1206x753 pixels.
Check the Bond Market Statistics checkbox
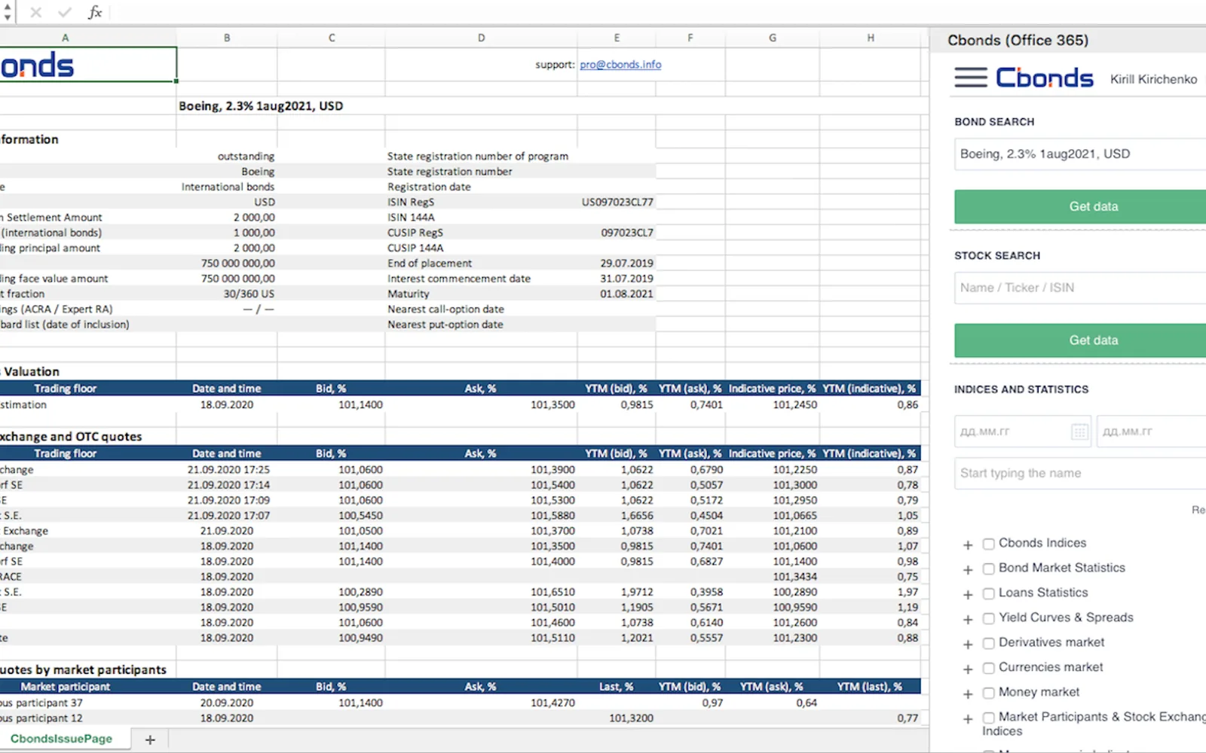click(988, 569)
